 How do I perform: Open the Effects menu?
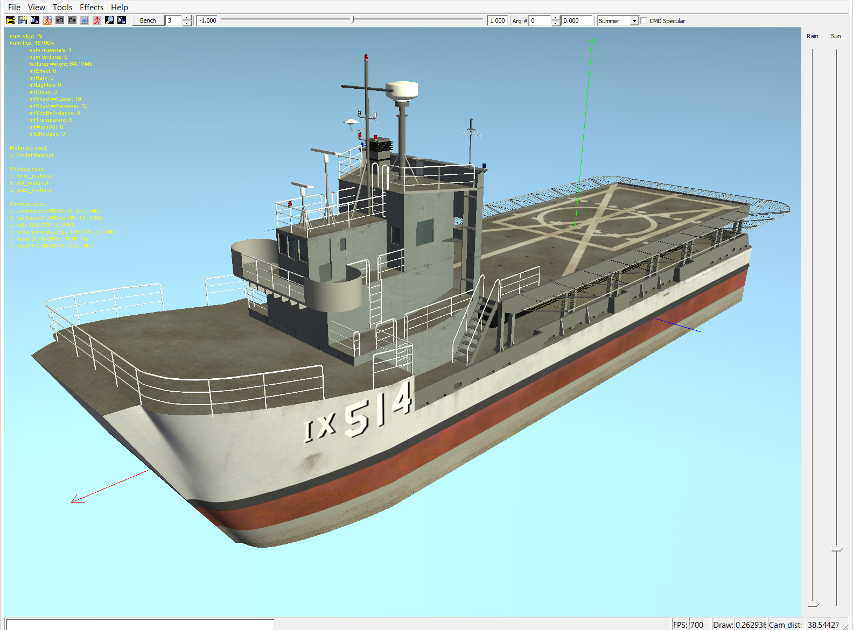tap(92, 8)
